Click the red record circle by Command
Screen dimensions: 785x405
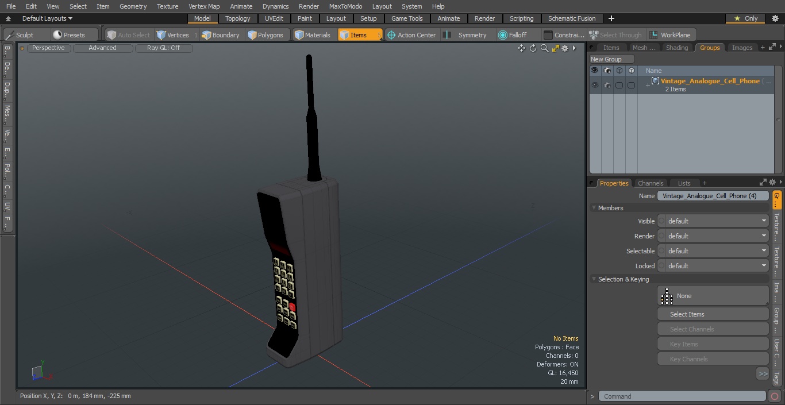coord(775,396)
